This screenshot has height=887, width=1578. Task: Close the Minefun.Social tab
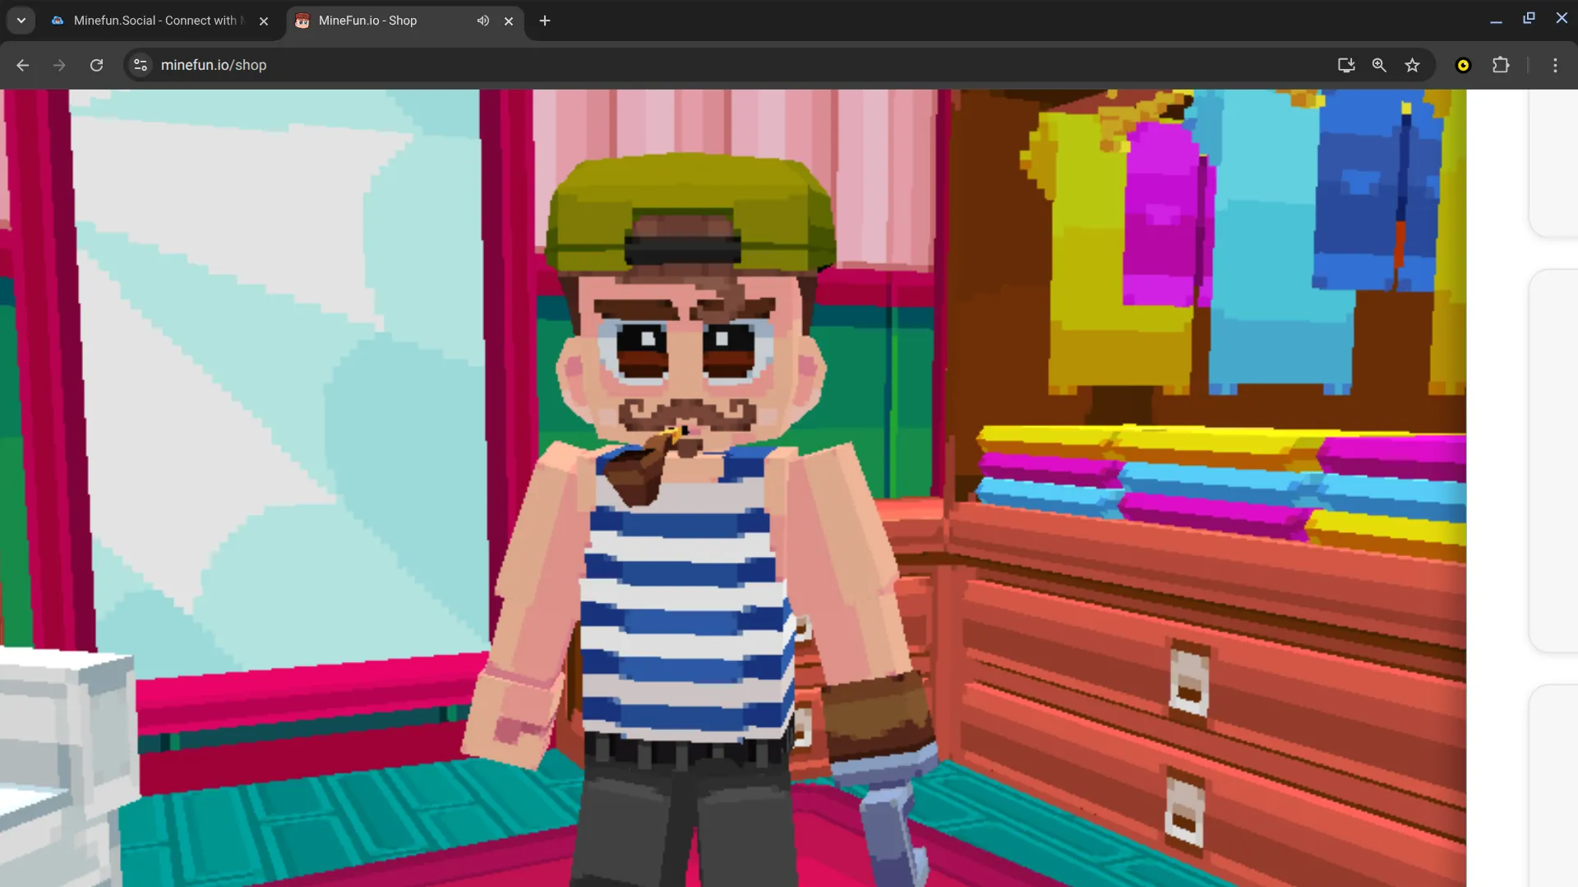coord(264,21)
